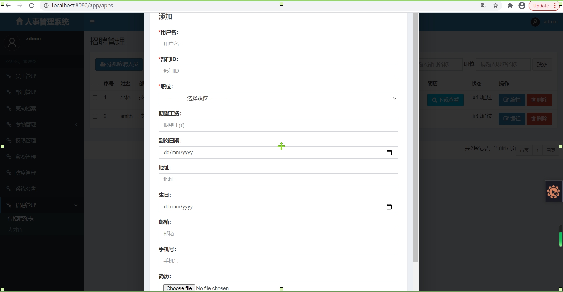Screen dimensions: 563x292
Task: Expand the 考勤管理 sidebar menu
Action: [x=42, y=125]
